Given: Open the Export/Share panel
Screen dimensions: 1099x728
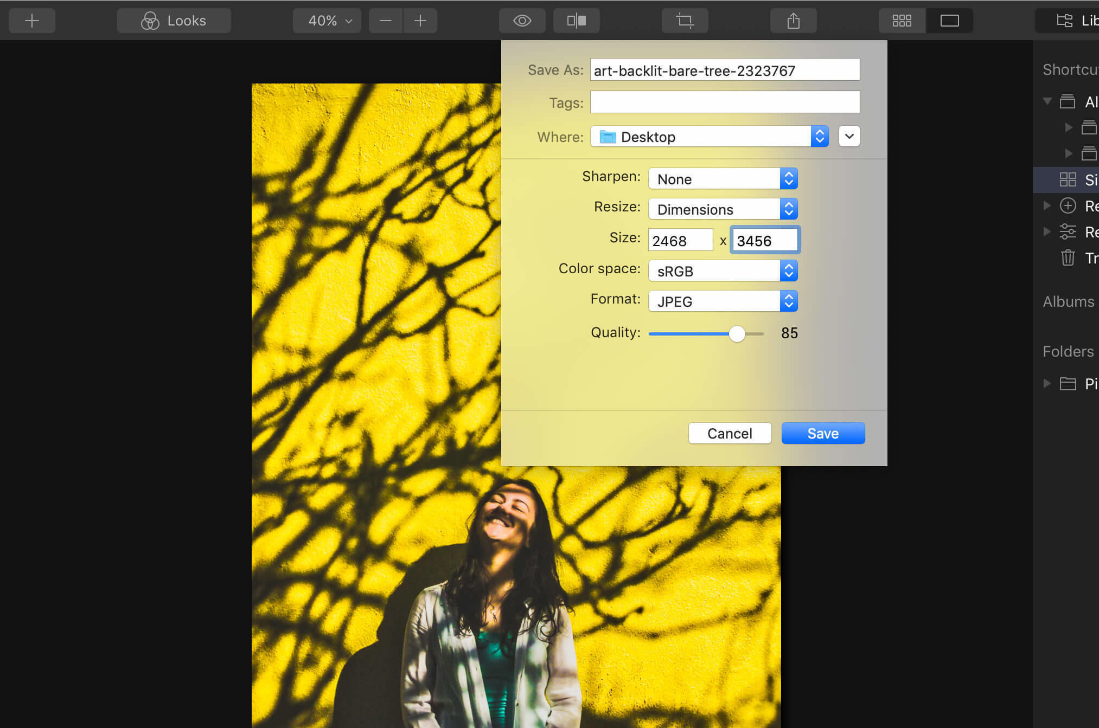Looking at the screenshot, I should click(x=793, y=21).
